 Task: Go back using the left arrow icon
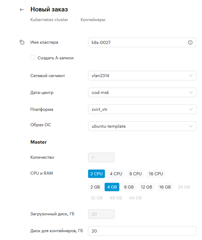[22, 10]
